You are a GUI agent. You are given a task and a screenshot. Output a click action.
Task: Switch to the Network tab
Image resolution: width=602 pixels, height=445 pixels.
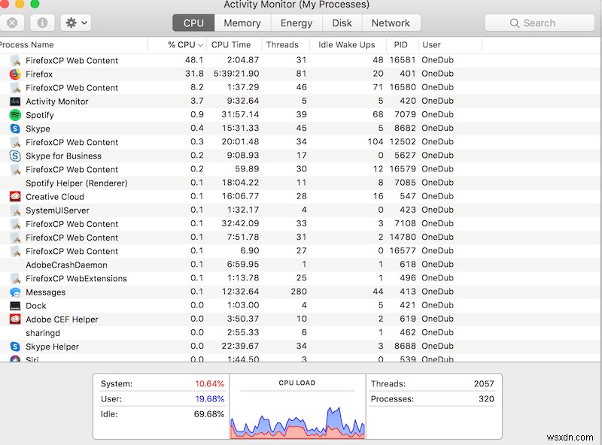tap(391, 23)
